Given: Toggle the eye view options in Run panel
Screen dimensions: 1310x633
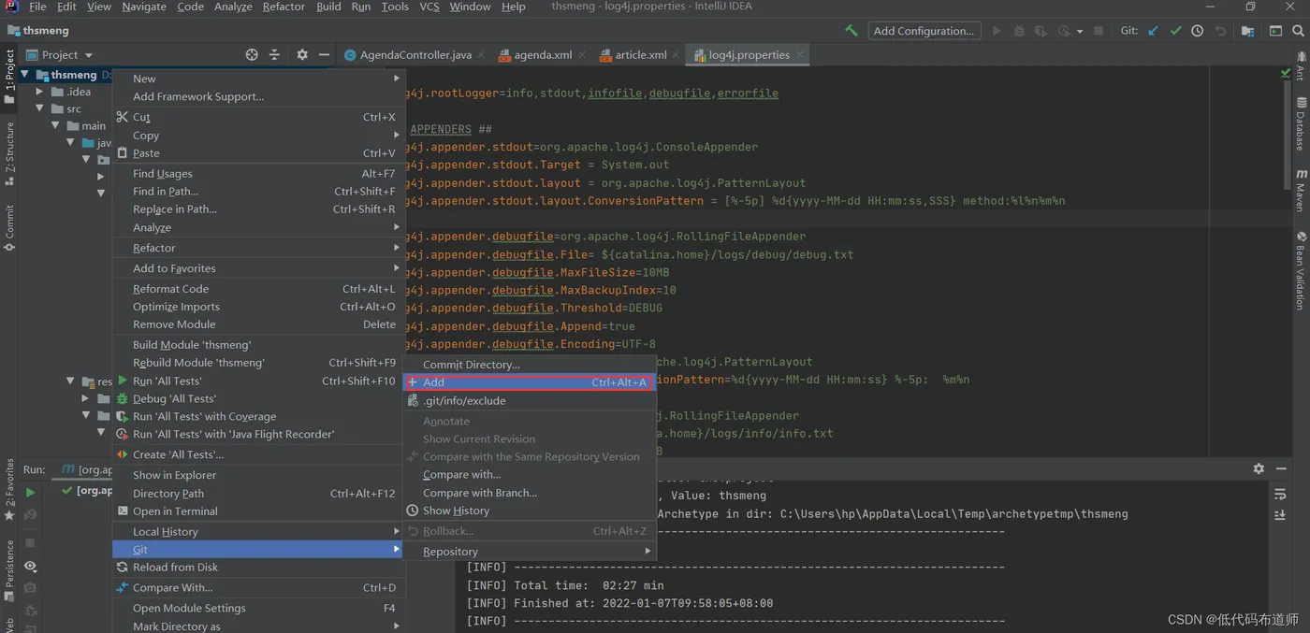Looking at the screenshot, I should click(30, 566).
